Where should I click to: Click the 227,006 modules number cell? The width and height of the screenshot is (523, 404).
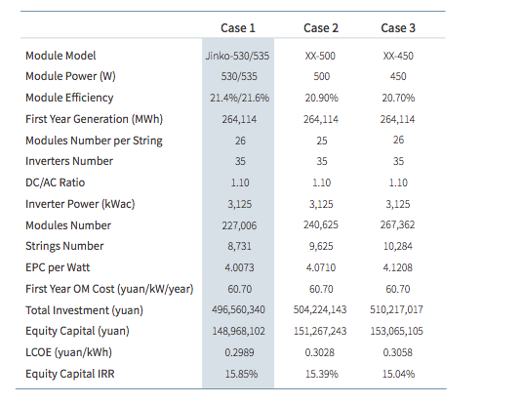(239, 225)
